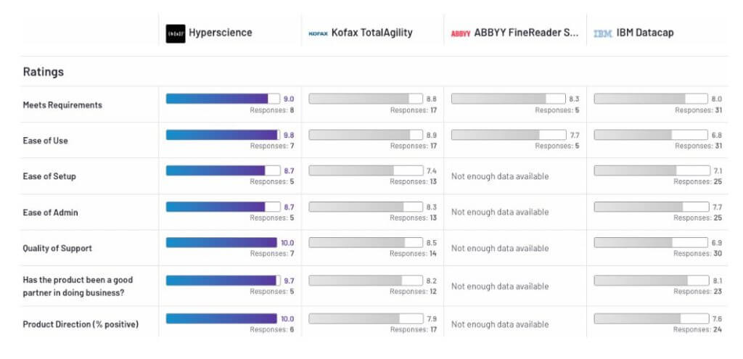
Task: Select the Product Direction (% positive) label
Action: pyautogui.click(x=81, y=324)
